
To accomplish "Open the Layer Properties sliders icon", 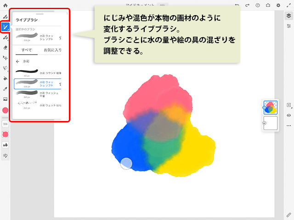I will (x=289, y=26).
